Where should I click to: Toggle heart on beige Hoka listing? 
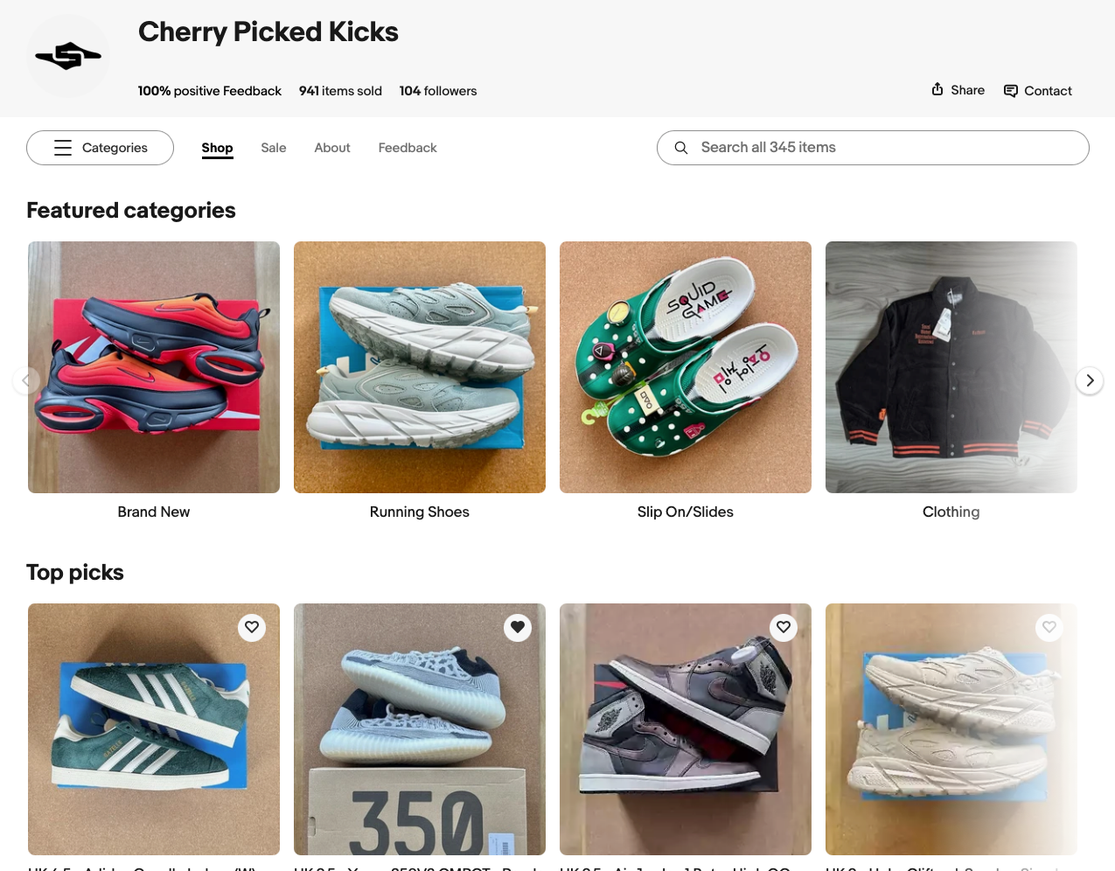1049,627
